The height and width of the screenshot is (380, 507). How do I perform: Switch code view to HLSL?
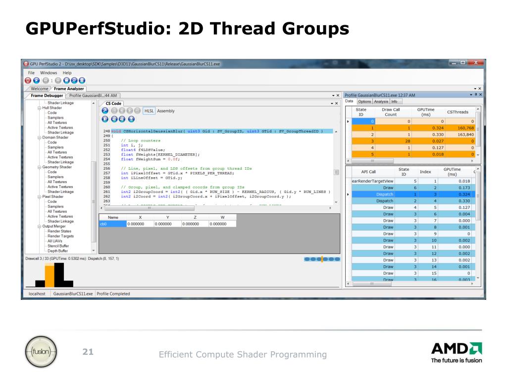tap(149, 111)
